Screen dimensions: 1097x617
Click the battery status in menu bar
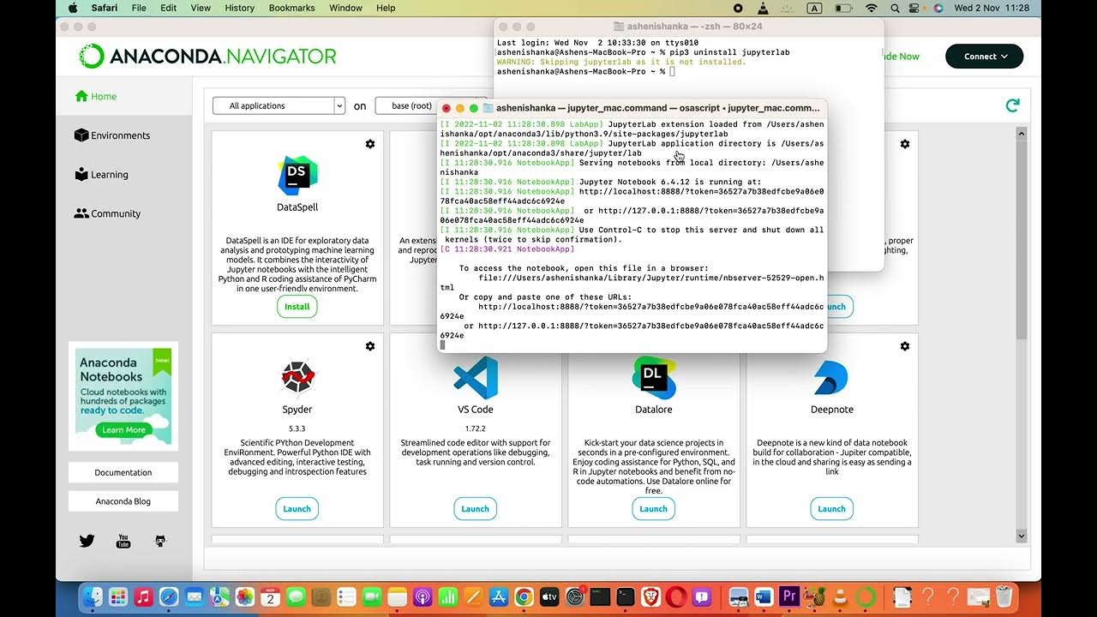(843, 8)
